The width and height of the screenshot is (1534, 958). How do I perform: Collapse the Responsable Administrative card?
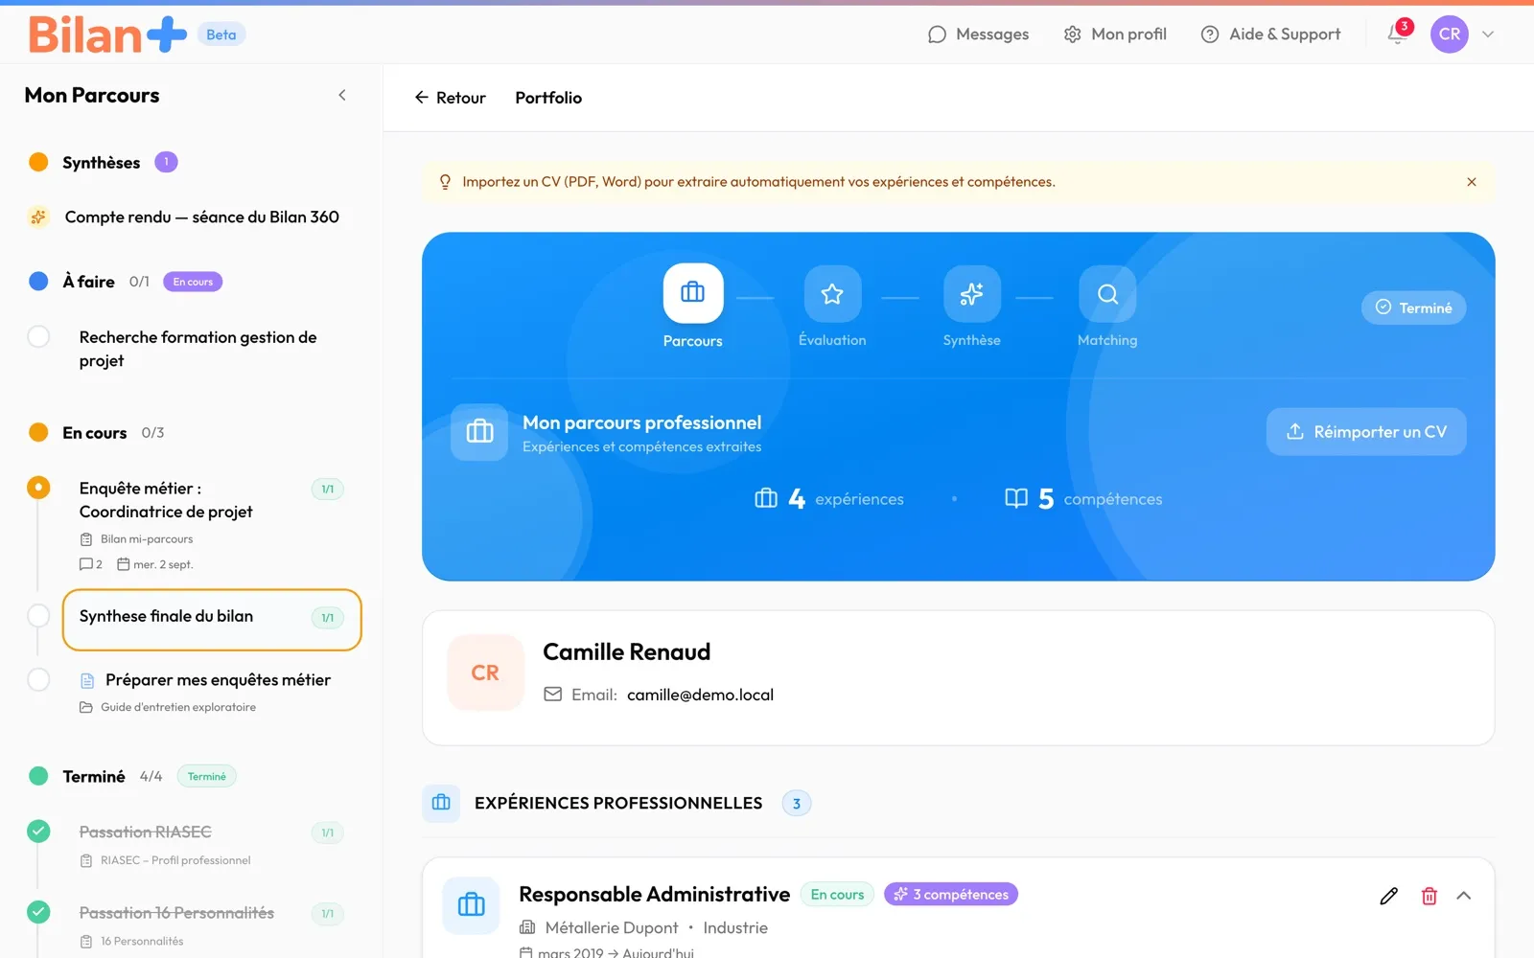[x=1464, y=896]
